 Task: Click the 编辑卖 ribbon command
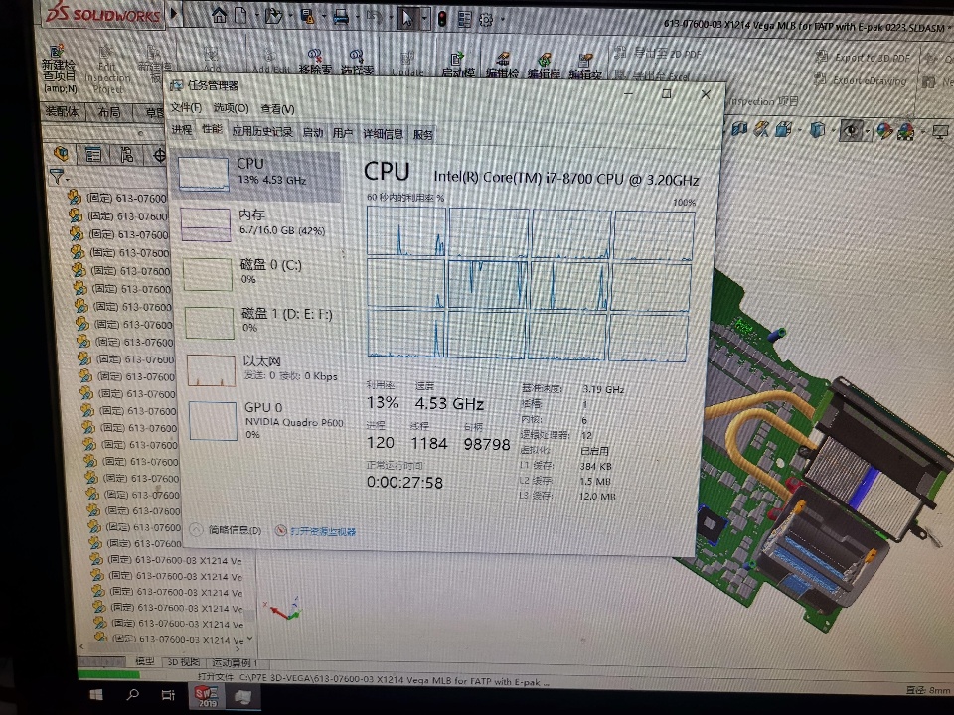(x=585, y=67)
